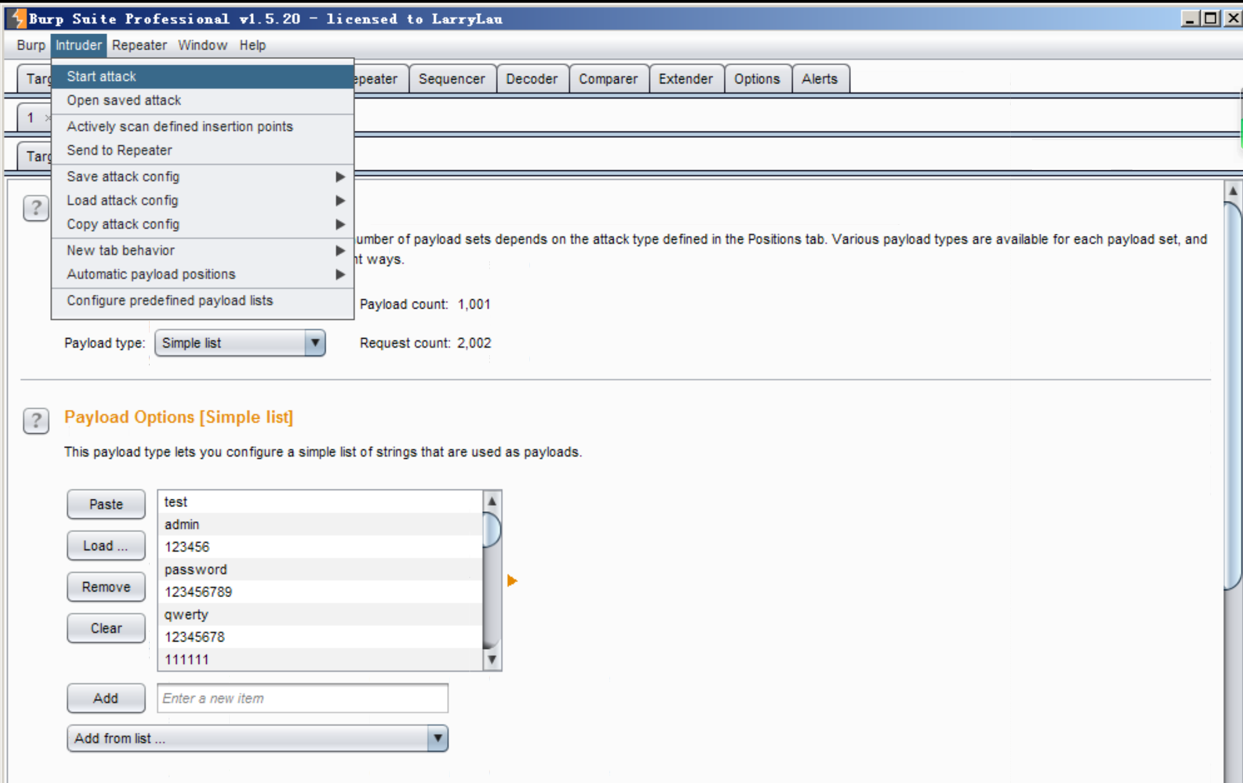Viewport: 1243px width, 783px height.
Task: Open the Burp menu
Action: tap(31, 45)
